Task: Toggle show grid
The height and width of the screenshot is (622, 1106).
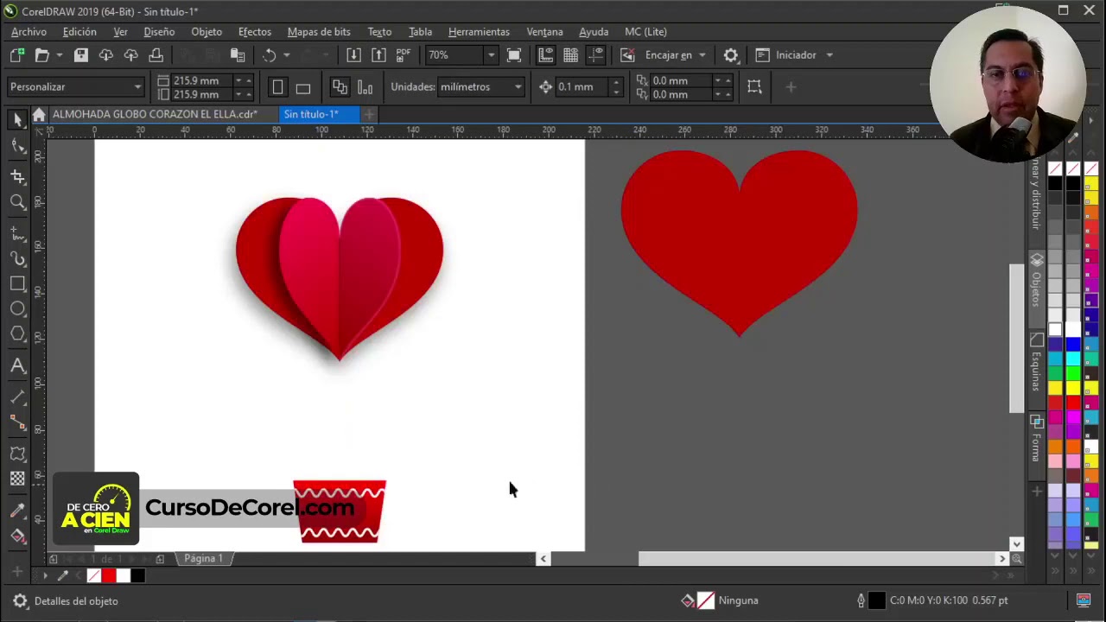Action: 571,55
